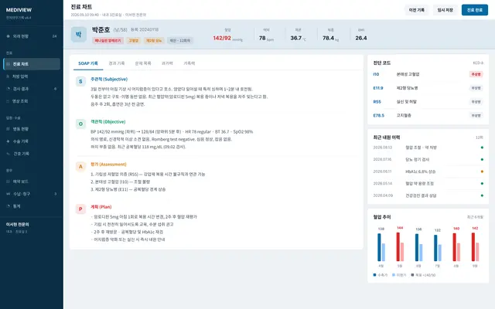Viewport: 495px width, 309px height.
Task: Open 처방 입력 sidebar item
Action: coord(32,76)
